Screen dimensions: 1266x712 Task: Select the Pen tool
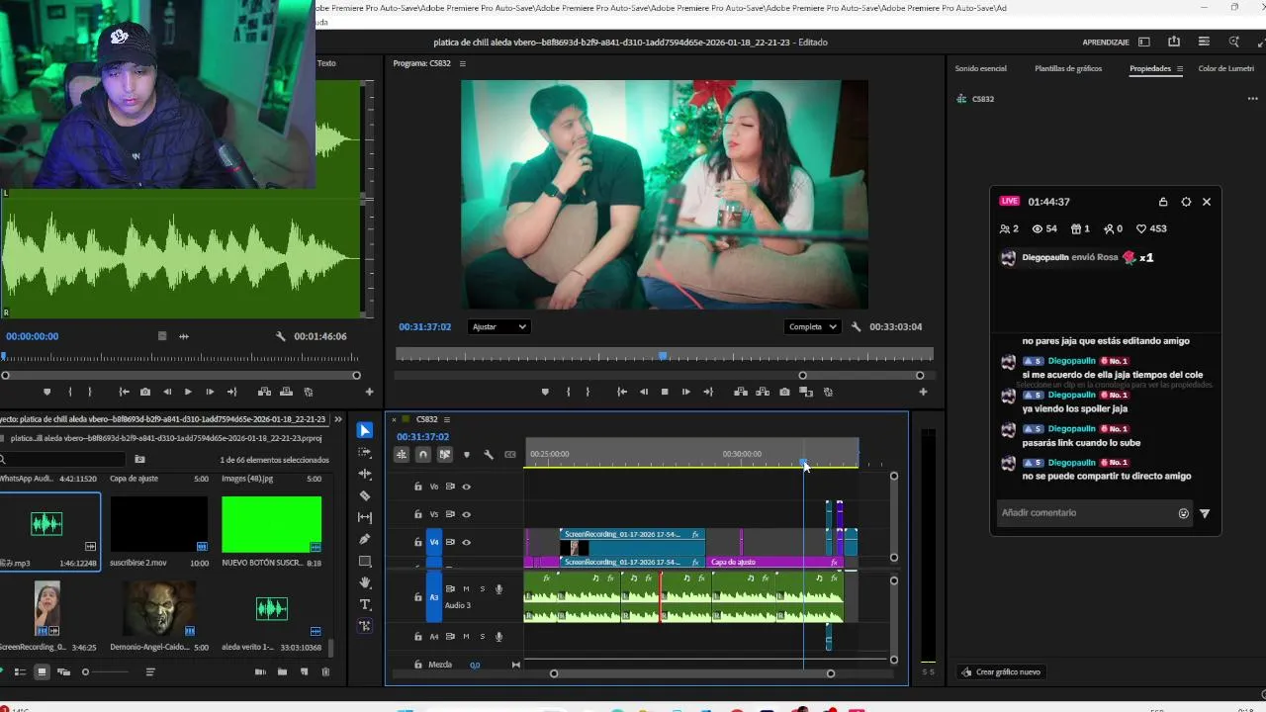[x=365, y=539]
